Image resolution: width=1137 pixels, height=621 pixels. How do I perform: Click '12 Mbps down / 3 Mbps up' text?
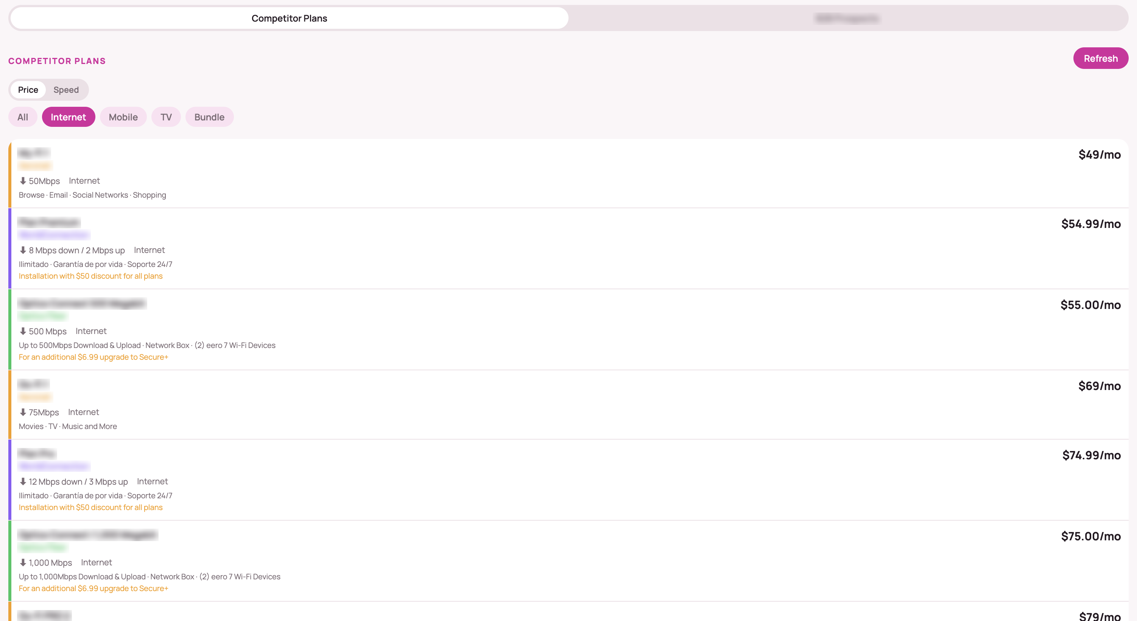[x=78, y=481]
